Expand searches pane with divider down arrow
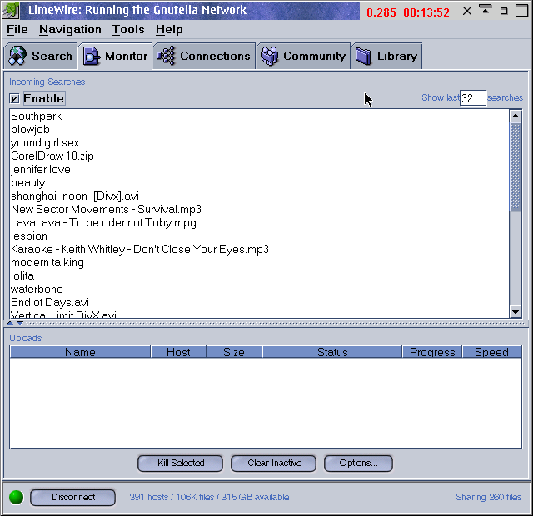This screenshot has width=533, height=516. [x=20, y=323]
